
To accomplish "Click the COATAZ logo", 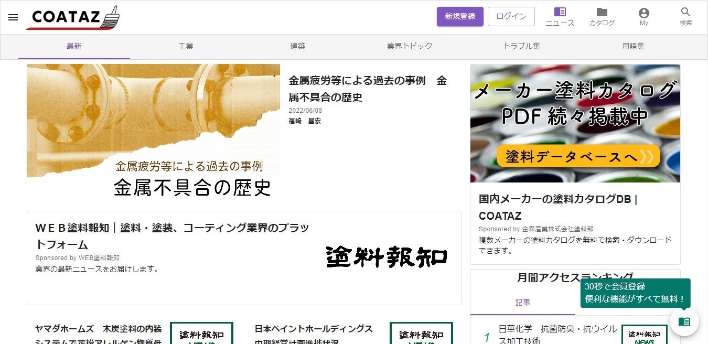I will pos(73,17).
